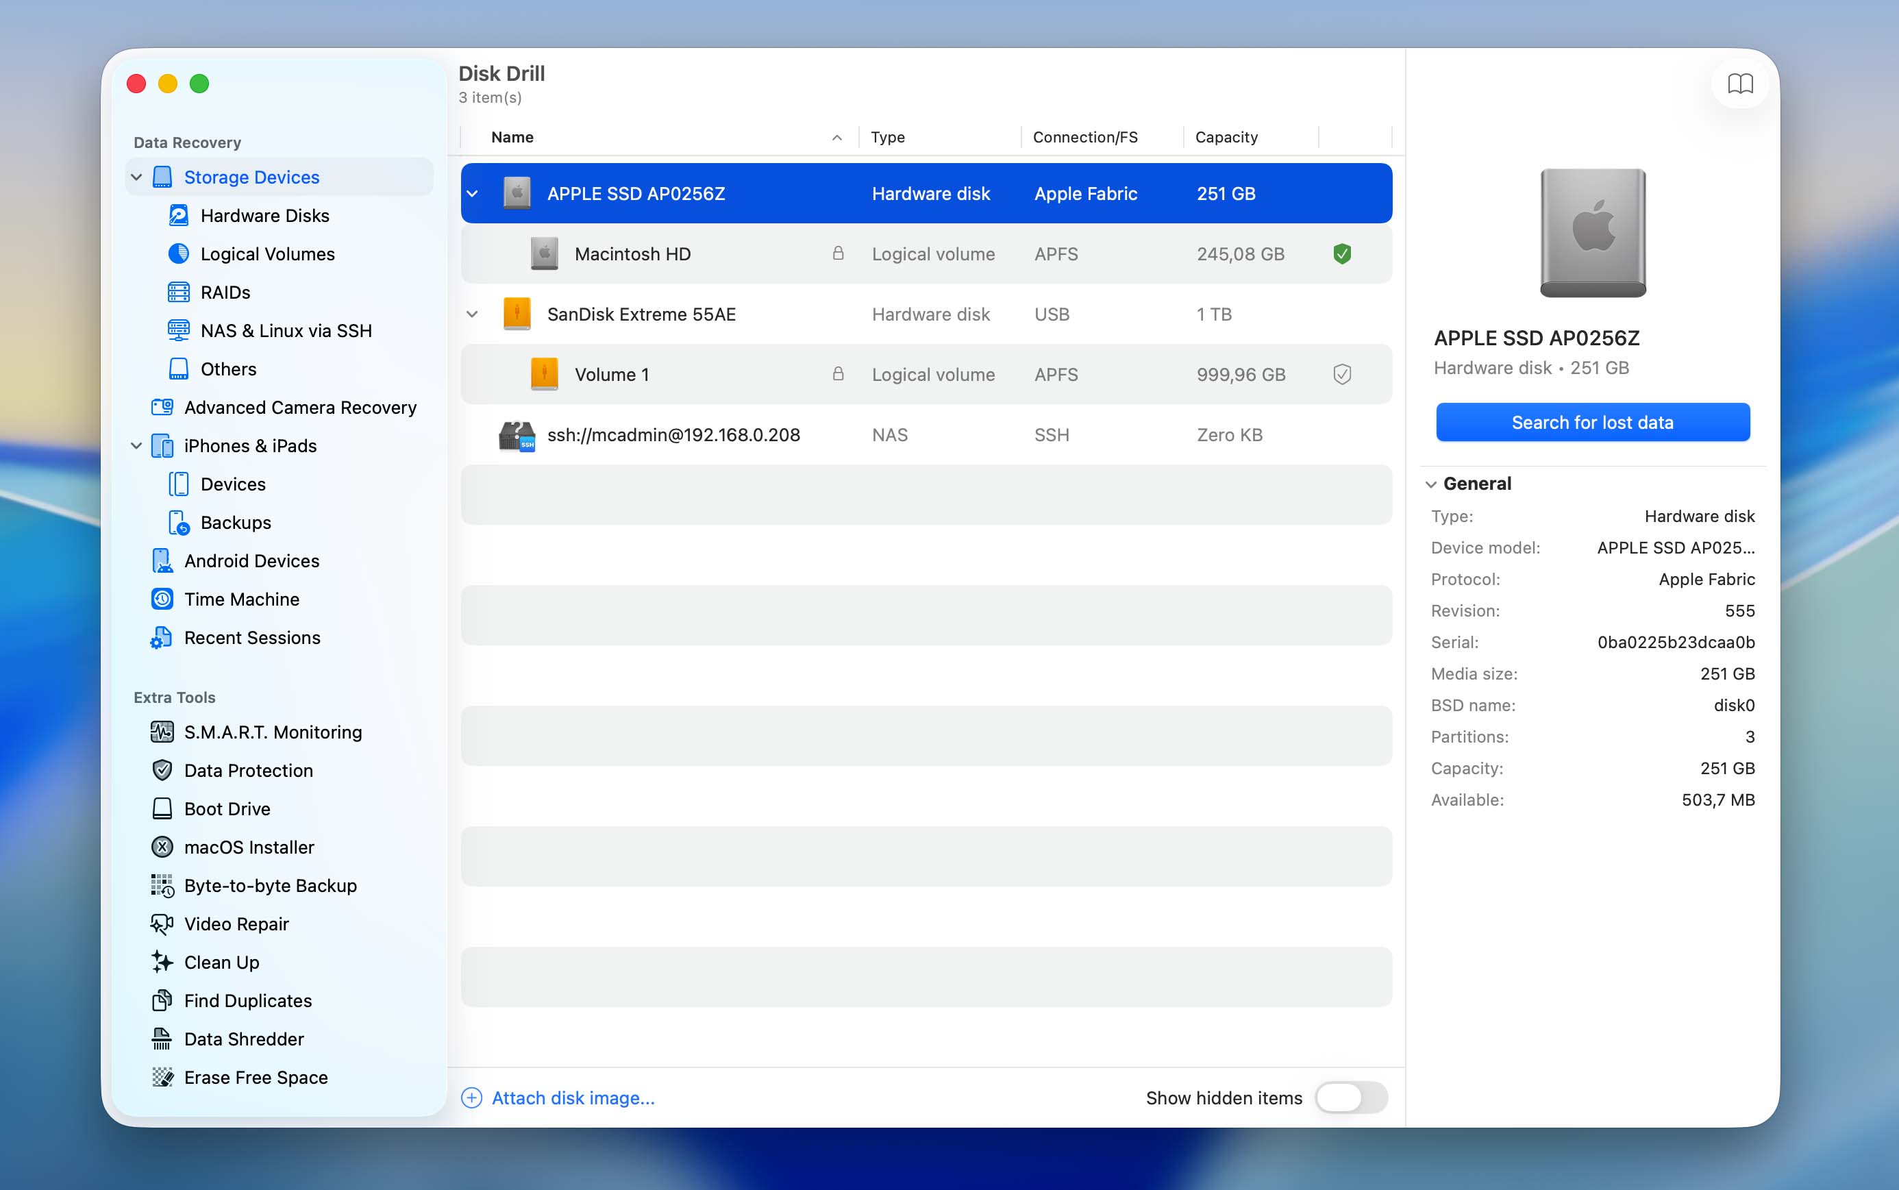Viewport: 1899px width, 1190px height.
Task: Open S.M.A.R.T. Monitoring tool icon
Action: tap(162, 732)
